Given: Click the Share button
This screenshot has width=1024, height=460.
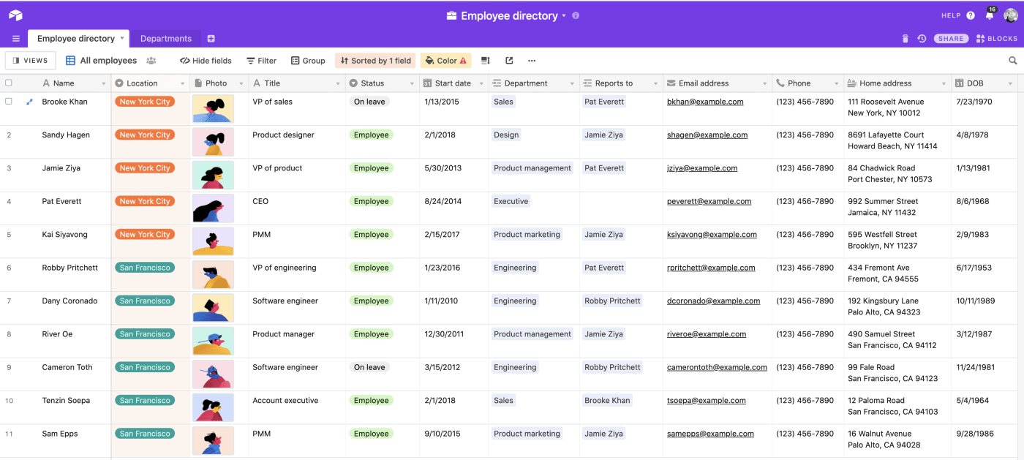Looking at the screenshot, I should coord(951,39).
